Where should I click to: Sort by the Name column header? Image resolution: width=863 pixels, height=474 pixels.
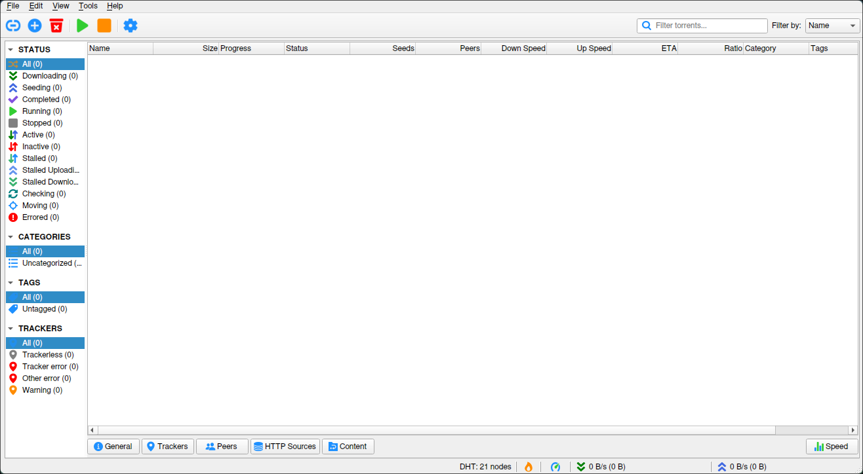(x=121, y=48)
